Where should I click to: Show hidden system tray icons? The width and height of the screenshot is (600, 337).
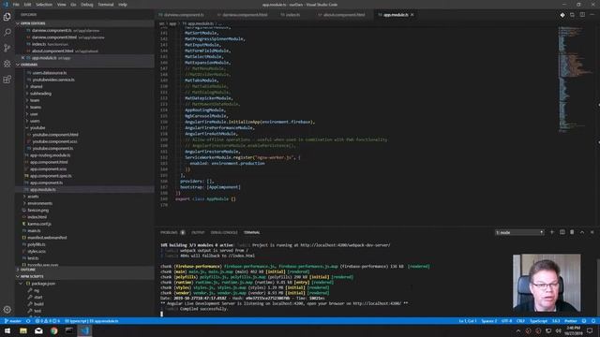518,330
